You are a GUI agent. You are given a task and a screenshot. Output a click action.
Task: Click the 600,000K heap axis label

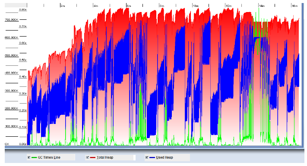coord(12,38)
